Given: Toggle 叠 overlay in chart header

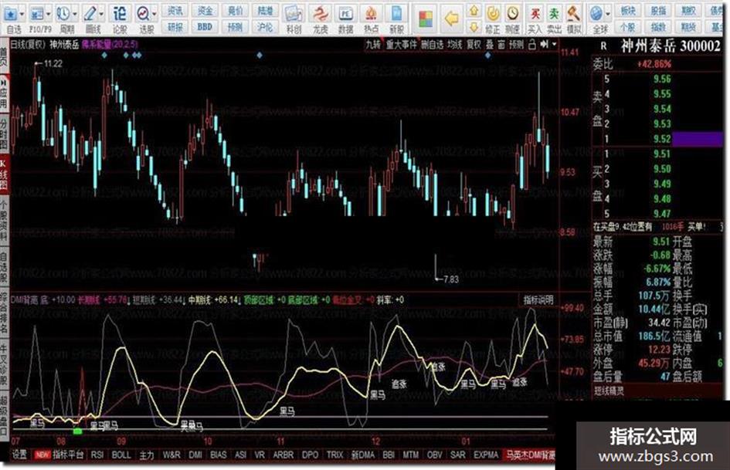Looking at the screenshot, I should [489, 45].
